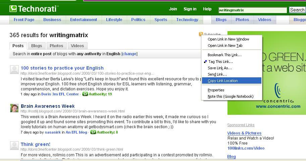Click green authority icon next to Authority: 19

pyautogui.click(x=85, y=94)
